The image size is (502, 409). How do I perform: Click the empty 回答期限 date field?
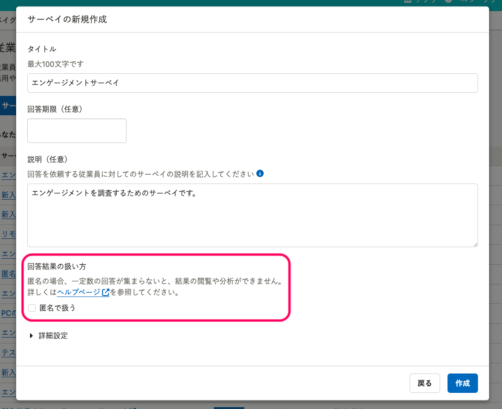click(77, 130)
